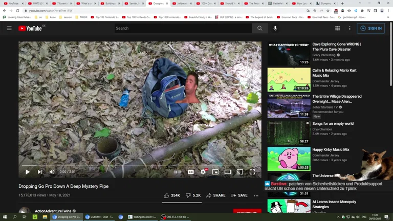The width and height of the screenshot is (393, 221).
Task: Open Chrome side panel icon
Action: click(x=375, y=11)
